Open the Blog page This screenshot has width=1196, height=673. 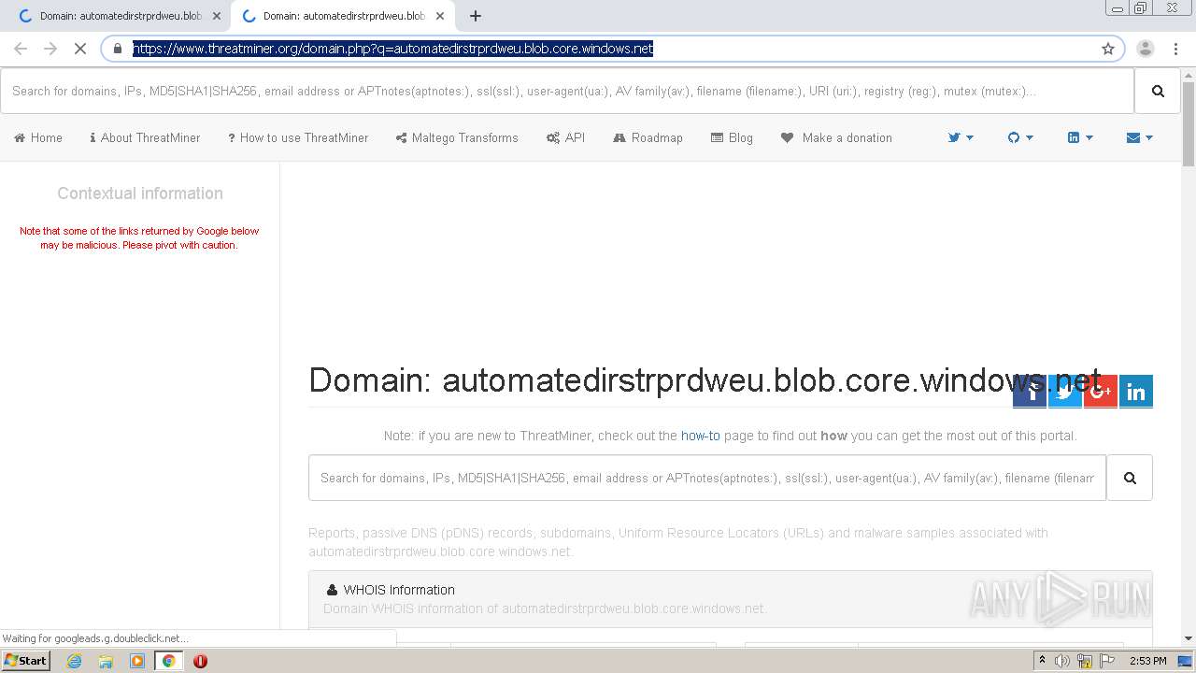732,137
